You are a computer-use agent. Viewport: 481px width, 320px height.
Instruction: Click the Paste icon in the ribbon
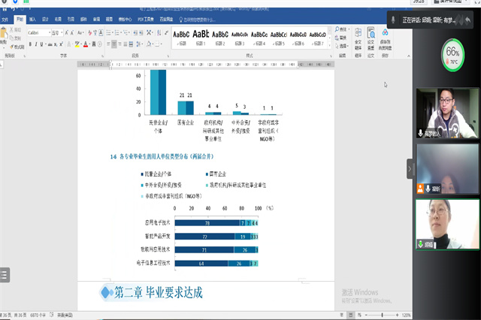click(6, 35)
